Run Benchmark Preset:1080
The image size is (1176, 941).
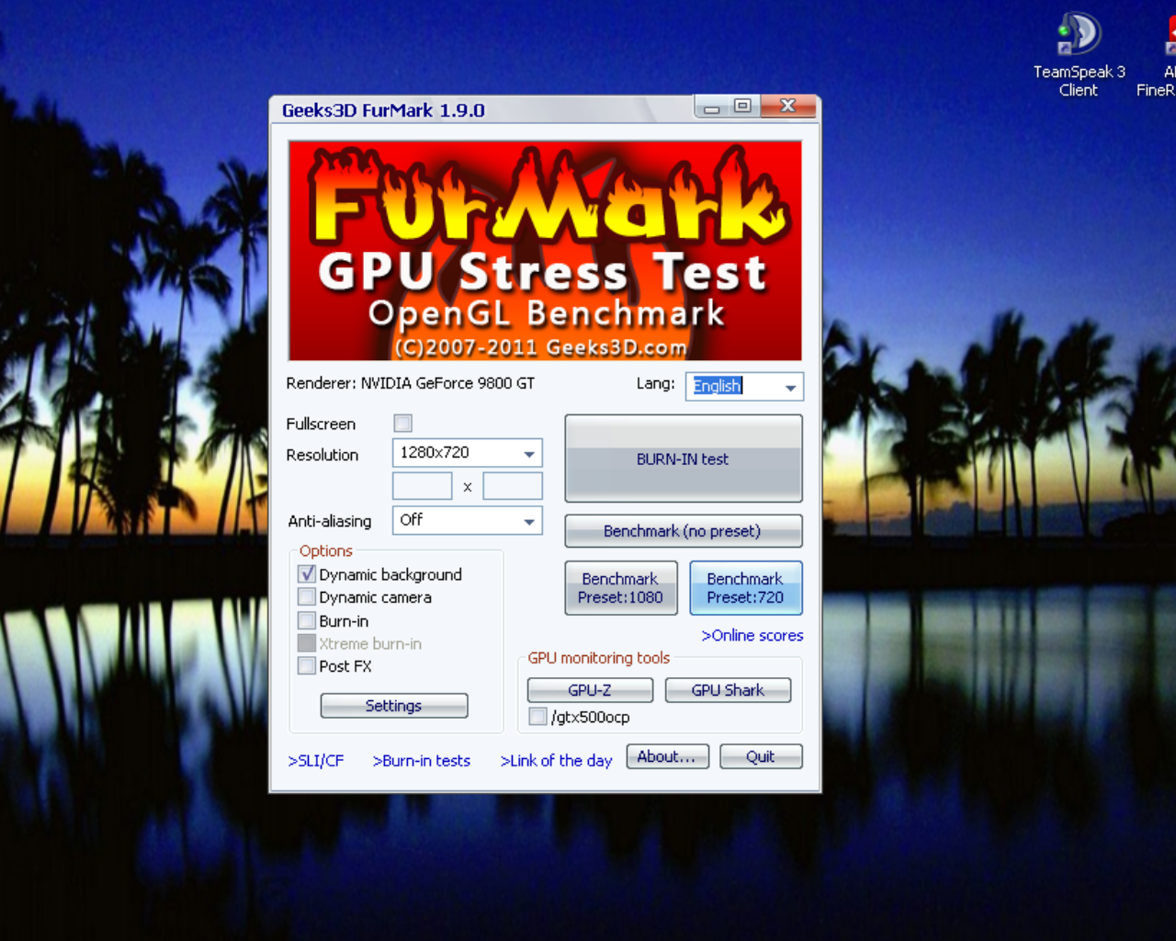[x=620, y=588]
